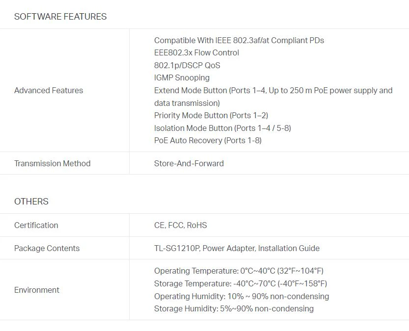Click the Package Contents label
This screenshot has height=331, width=409.
click(x=47, y=248)
